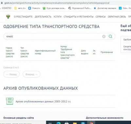The width and height of the screenshot is (131, 124).
Task: Click the АРХИВ ОПУБЛИКОВАННЫХ ДАННЫХ heading
Action: click(41, 88)
